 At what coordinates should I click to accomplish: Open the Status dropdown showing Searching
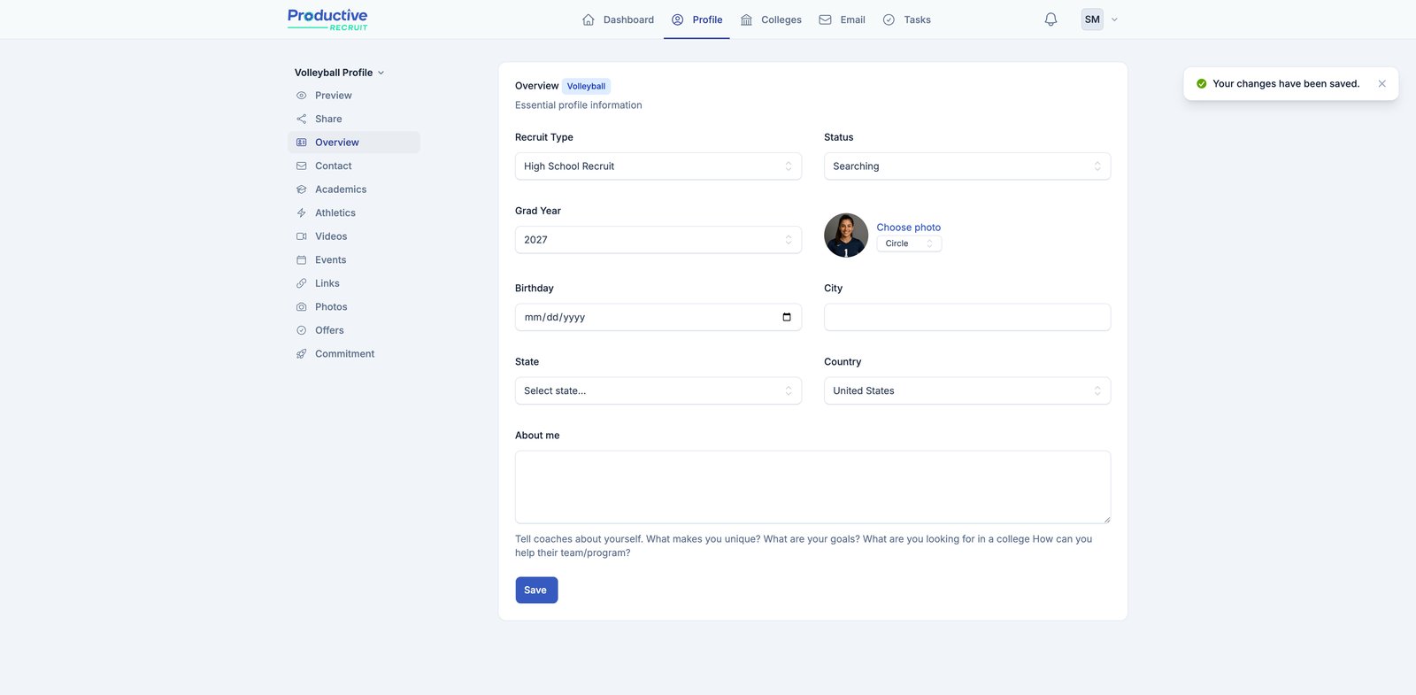[966, 166]
